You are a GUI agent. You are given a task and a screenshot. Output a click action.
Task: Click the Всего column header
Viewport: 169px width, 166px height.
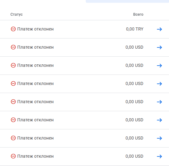point(138,14)
